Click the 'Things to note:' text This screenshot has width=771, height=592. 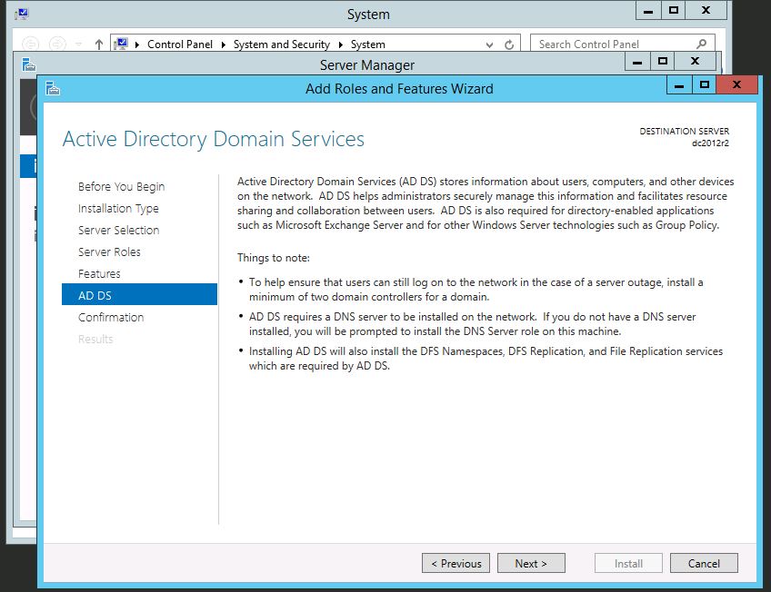(274, 258)
